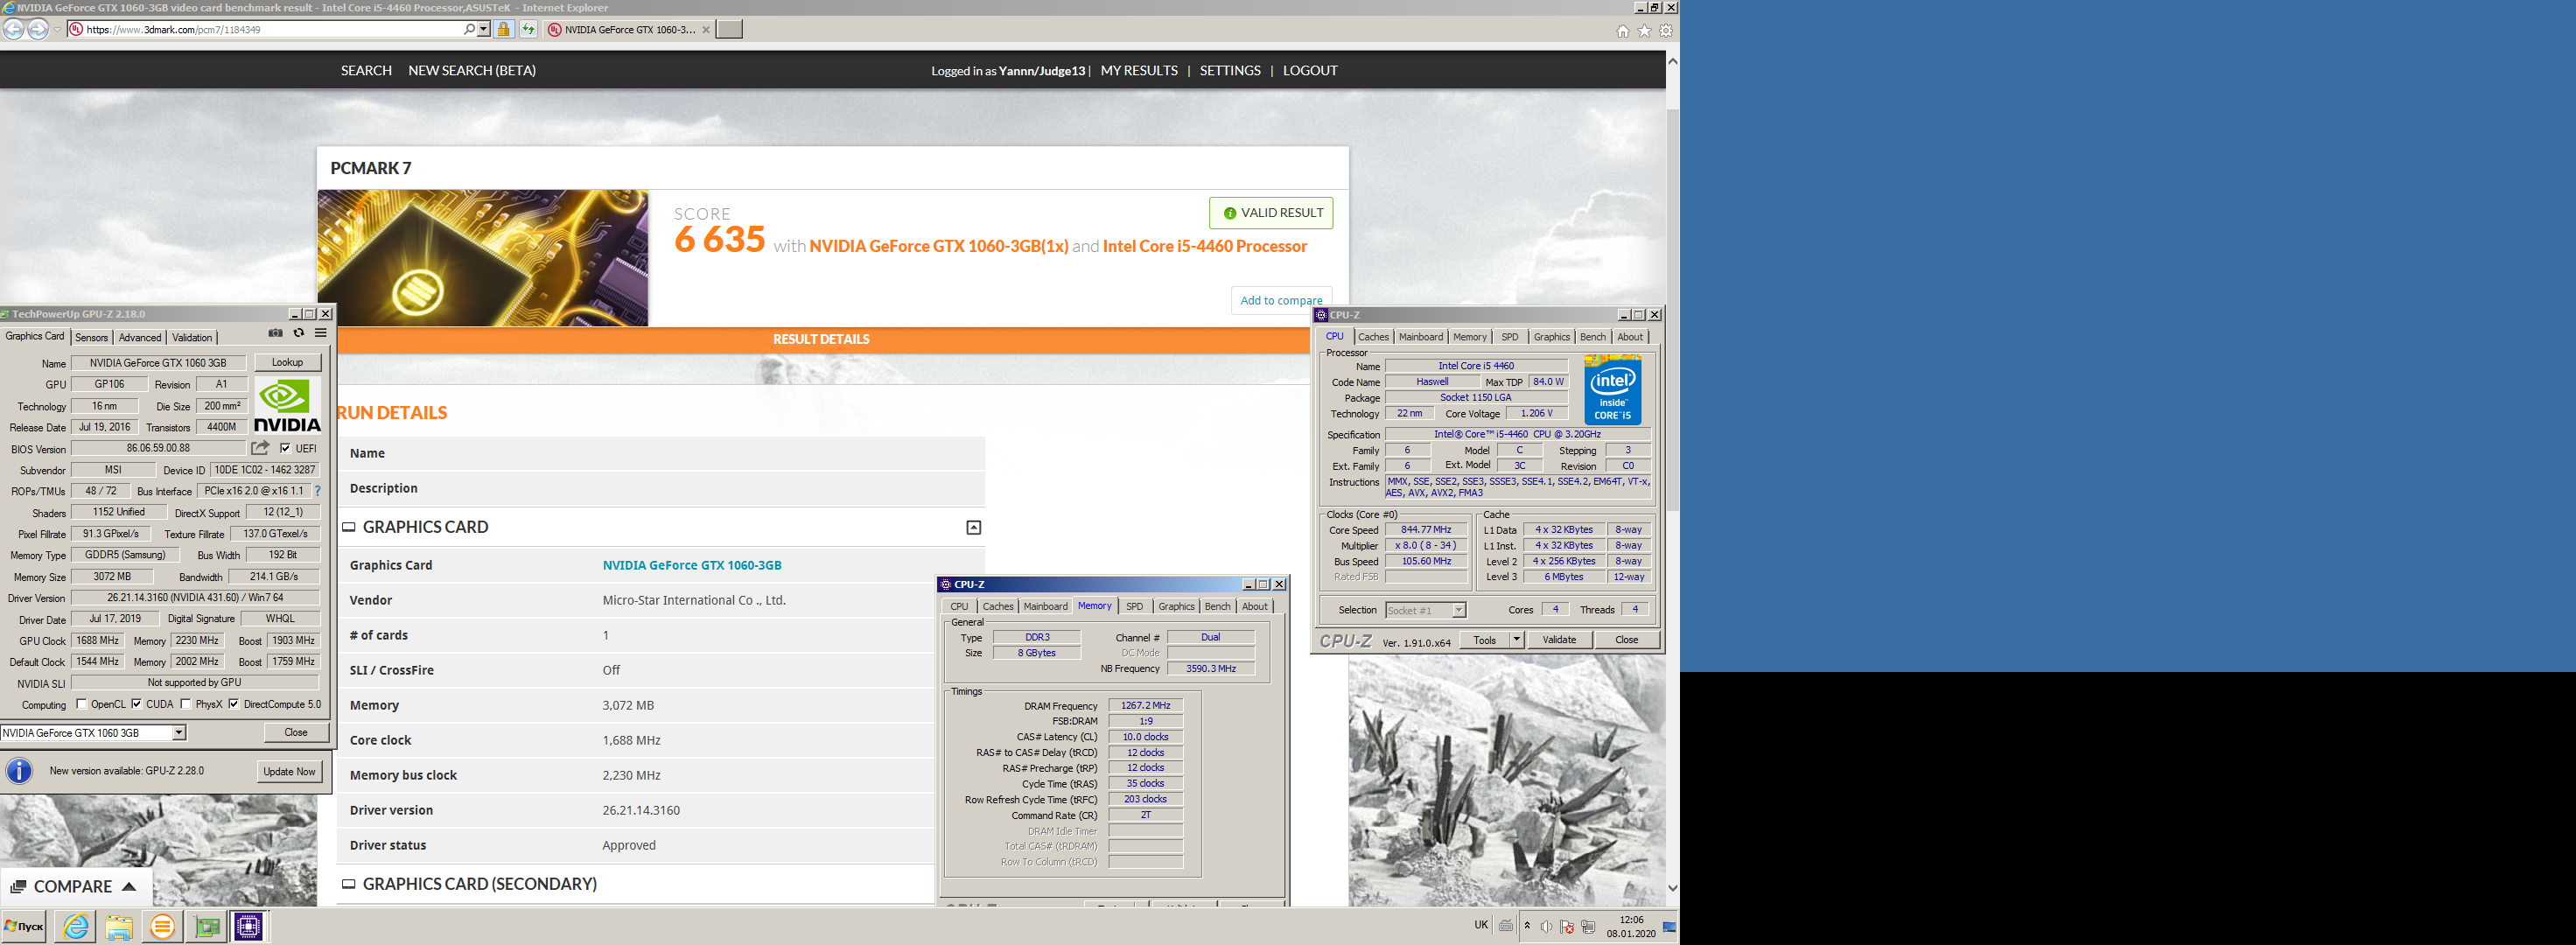Open a new blank IE tab

[730, 29]
